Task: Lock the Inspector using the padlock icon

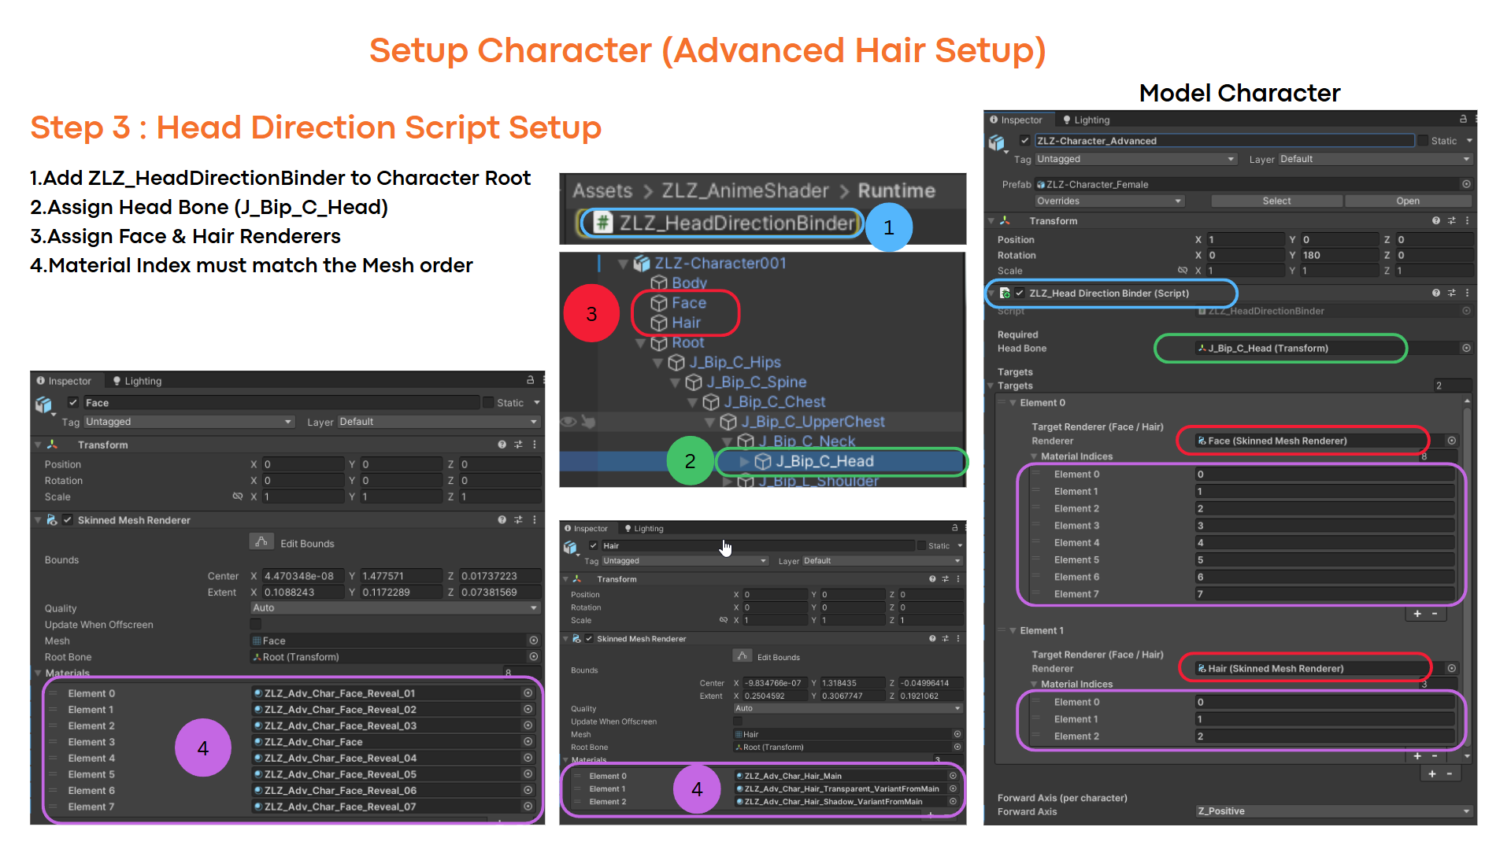Action: pos(1461,119)
